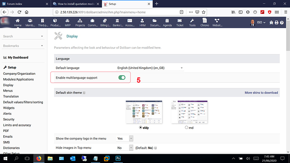Select the md skin radio button
Screen dimensions: 290x163
(x=187, y=127)
